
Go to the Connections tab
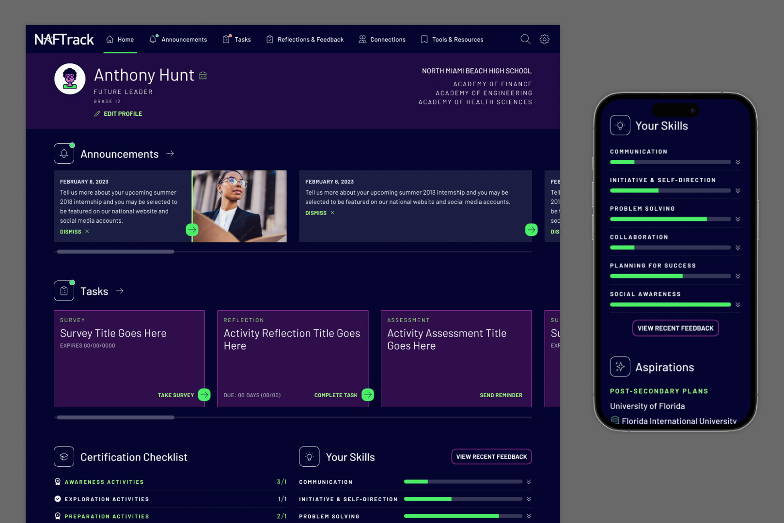coord(382,40)
